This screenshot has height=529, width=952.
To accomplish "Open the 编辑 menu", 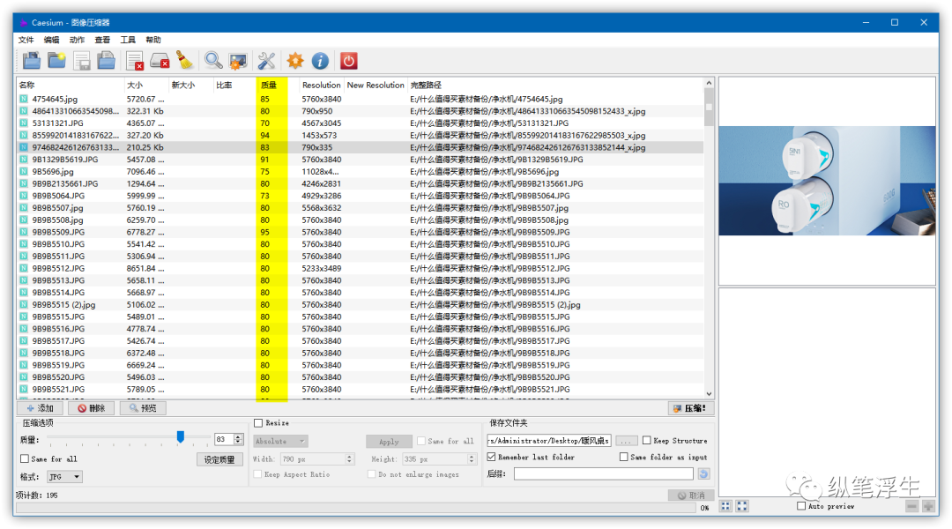I will [x=52, y=40].
